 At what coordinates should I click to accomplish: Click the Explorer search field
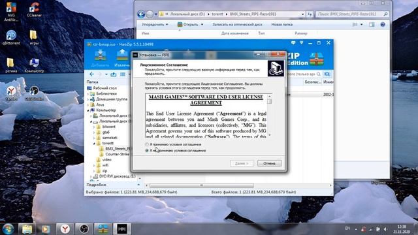pos(352,14)
